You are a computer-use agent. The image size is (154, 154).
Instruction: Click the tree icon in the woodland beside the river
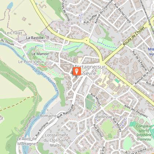point(58,82)
